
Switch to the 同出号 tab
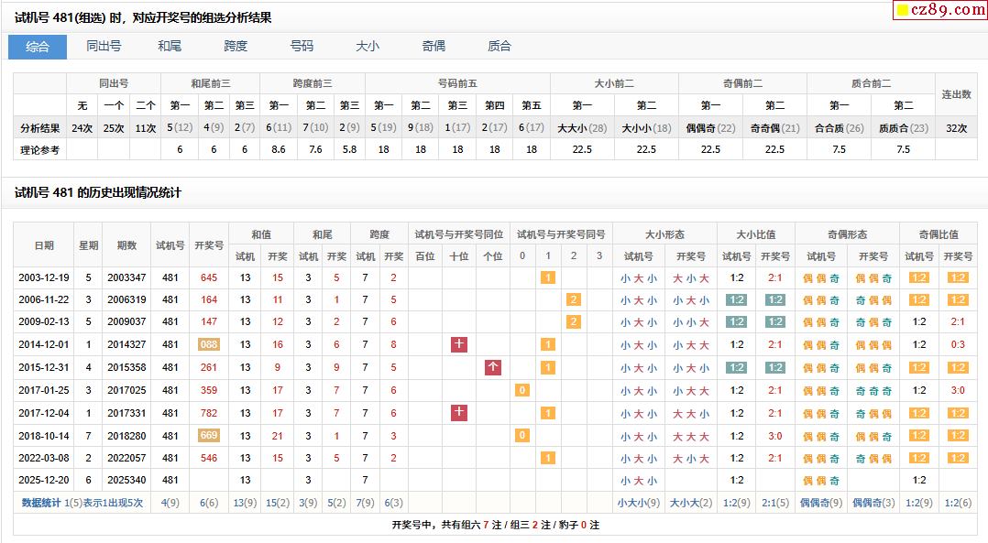[x=104, y=46]
